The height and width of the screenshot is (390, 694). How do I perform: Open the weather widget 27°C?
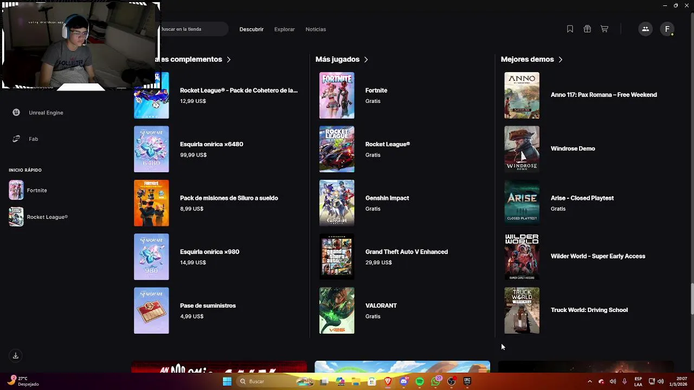[x=23, y=381]
